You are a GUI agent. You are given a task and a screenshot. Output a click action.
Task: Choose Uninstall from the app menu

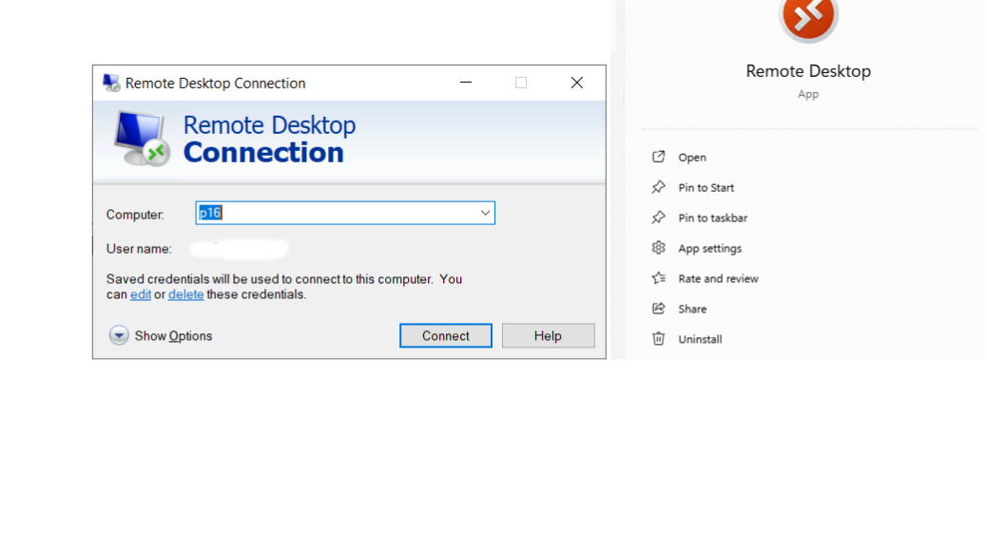[x=699, y=339]
